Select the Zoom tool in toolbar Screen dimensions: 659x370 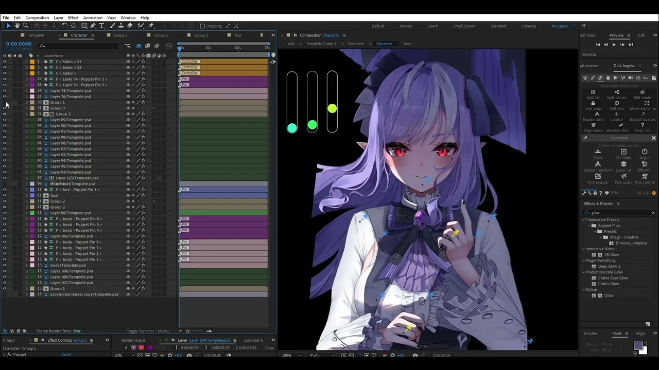pos(25,26)
